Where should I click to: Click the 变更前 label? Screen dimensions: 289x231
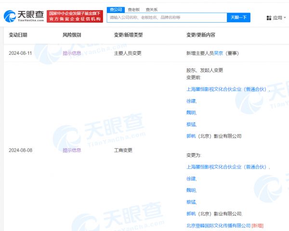click(194, 77)
